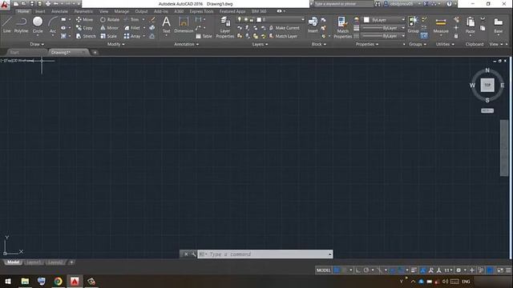Expand the Groups panel
This screenshot has width=513, height=288.
(418, 44)
